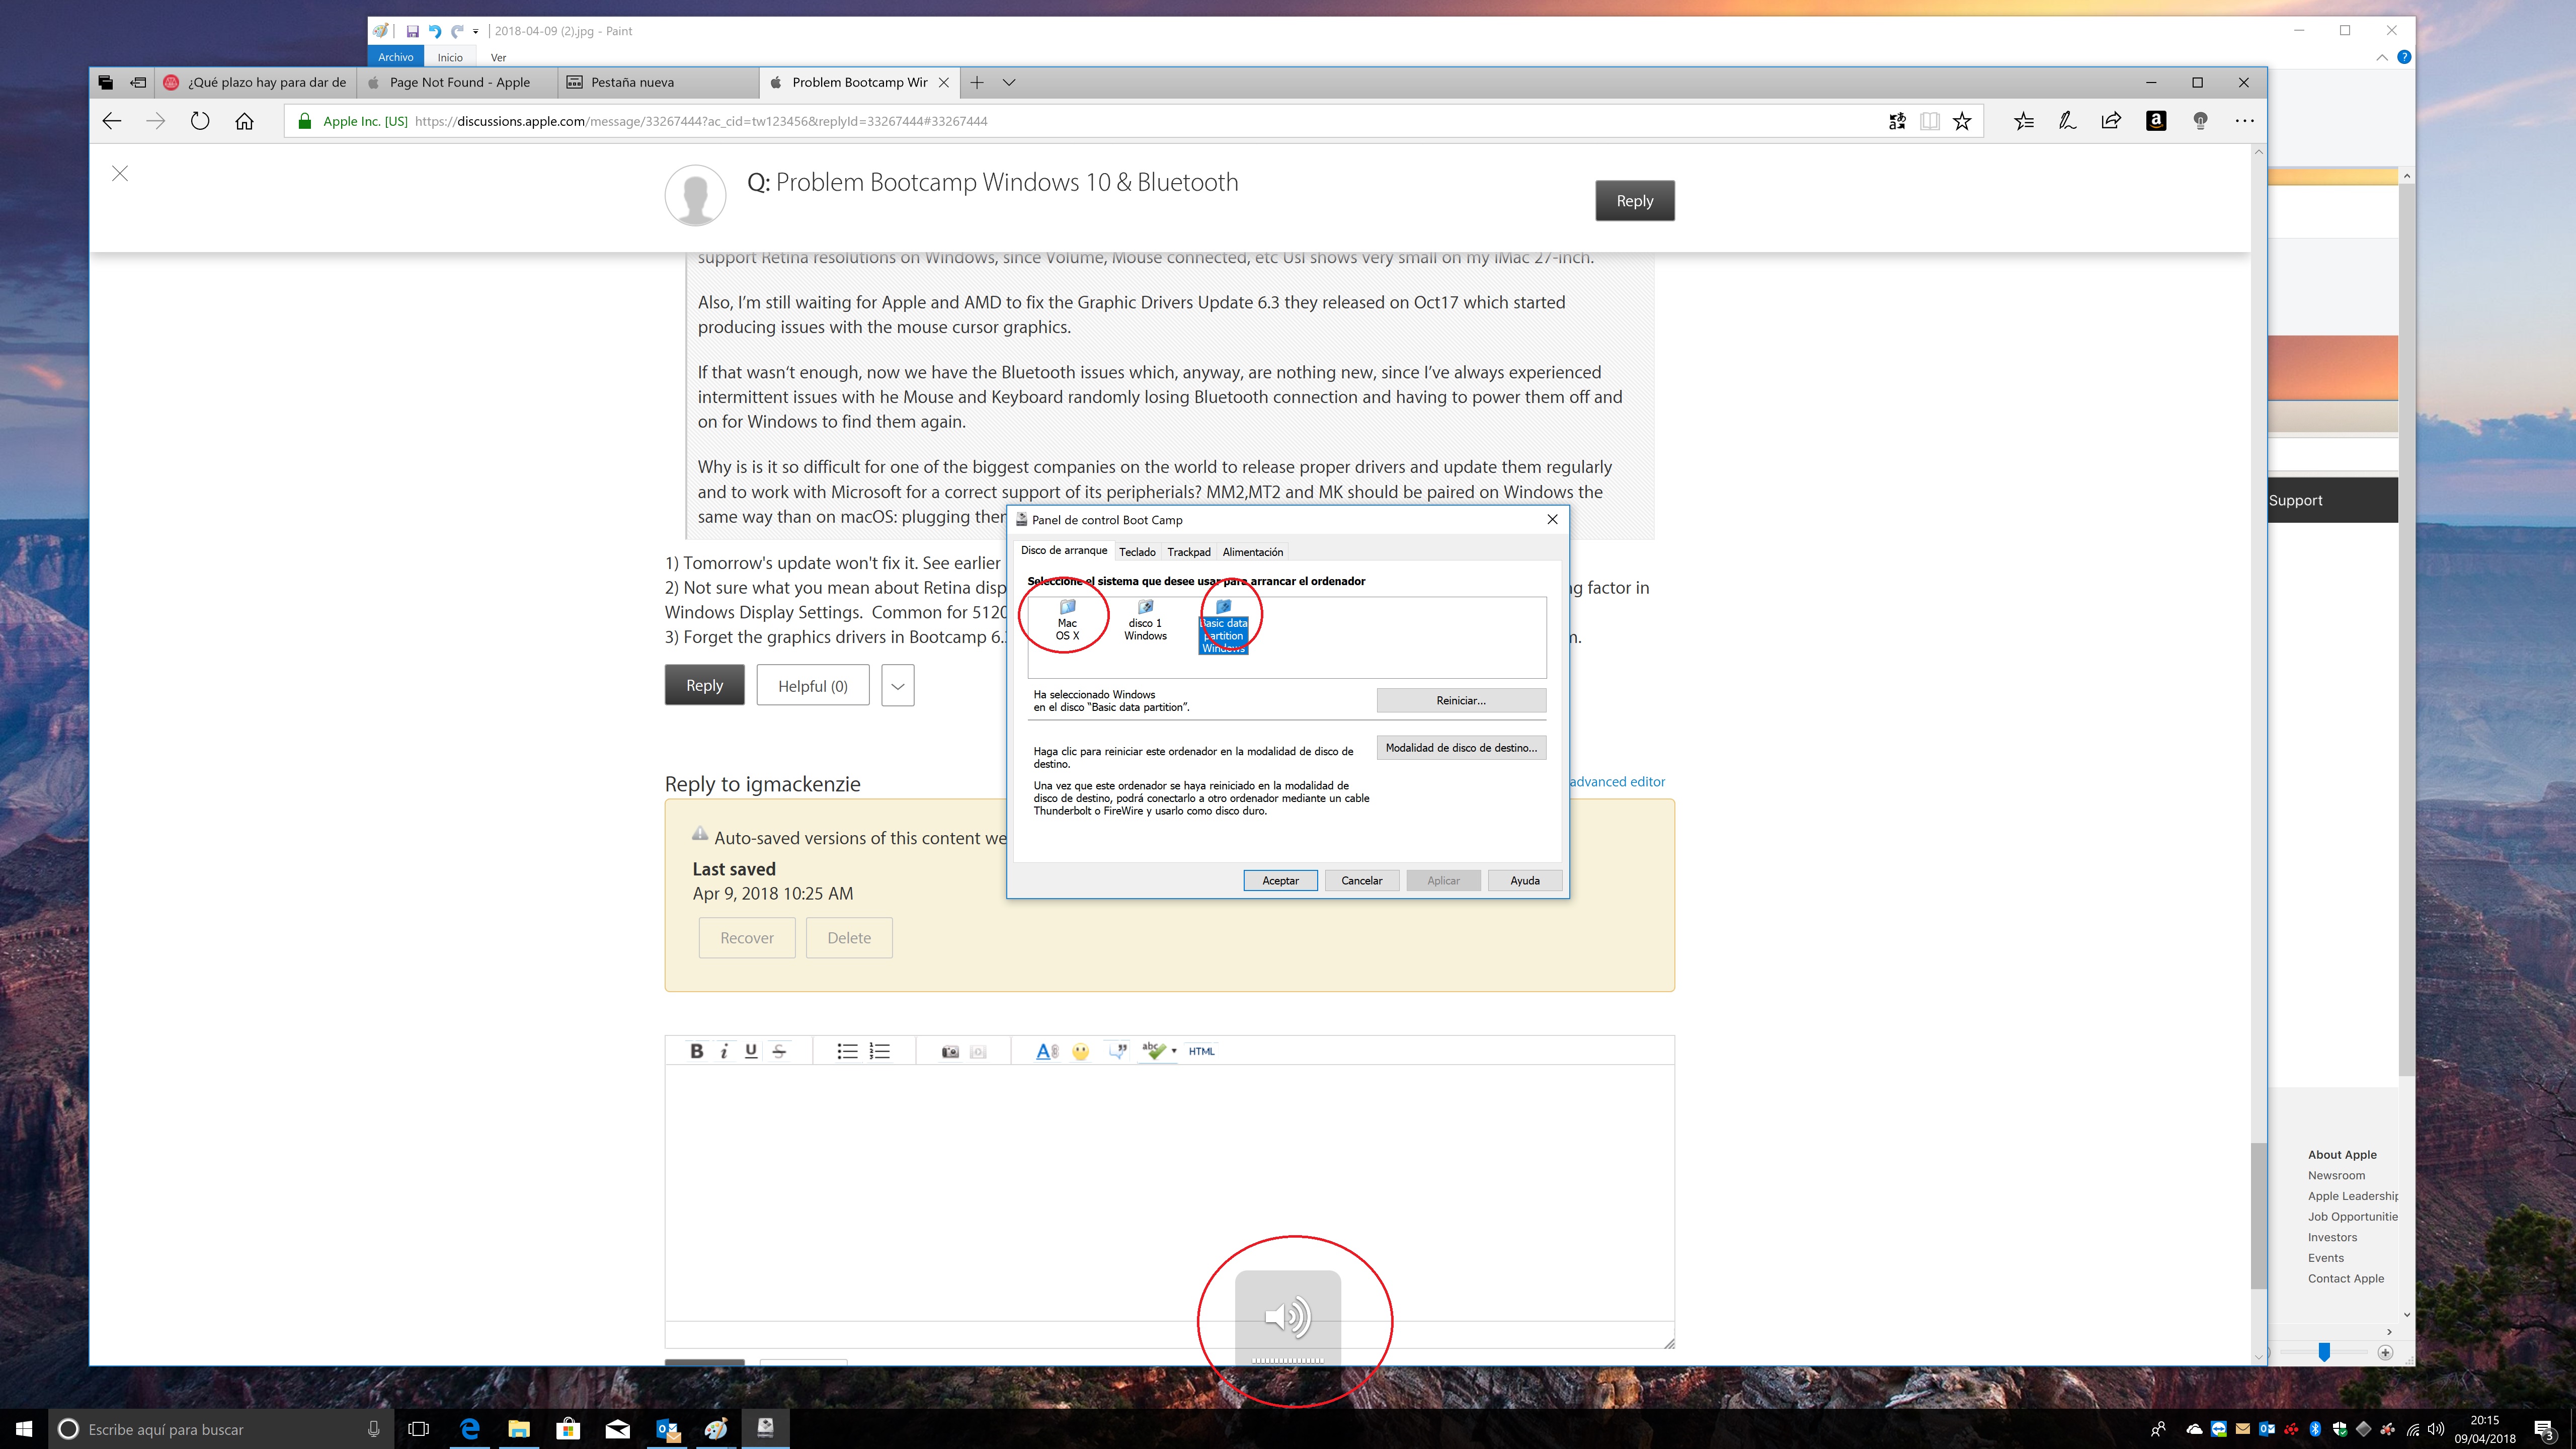This screenshot has height=1449, width=2576.
Task: Open the emoticon picker in editor
Action: click(1080, 1051)
